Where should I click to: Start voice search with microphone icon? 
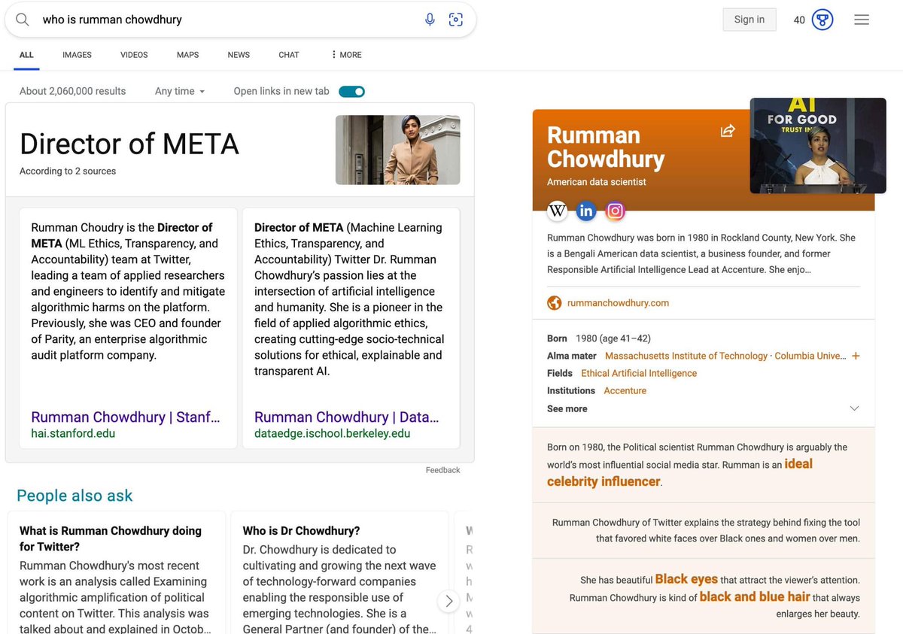(x=430, y=20)
